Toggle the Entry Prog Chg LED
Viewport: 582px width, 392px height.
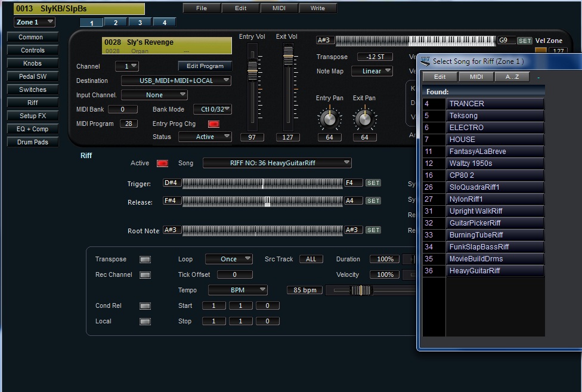point(213,124)
